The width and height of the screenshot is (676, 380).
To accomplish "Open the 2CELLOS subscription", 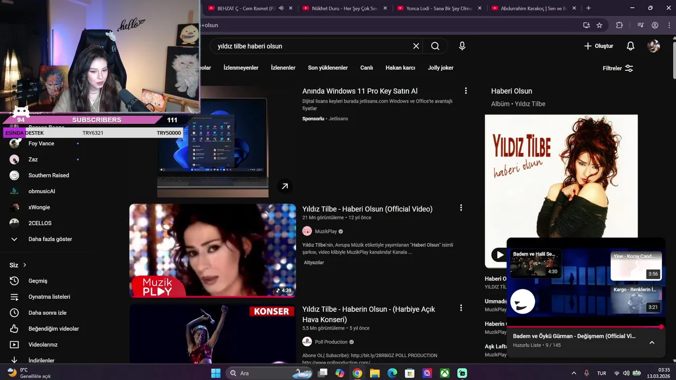I will 40,223.
